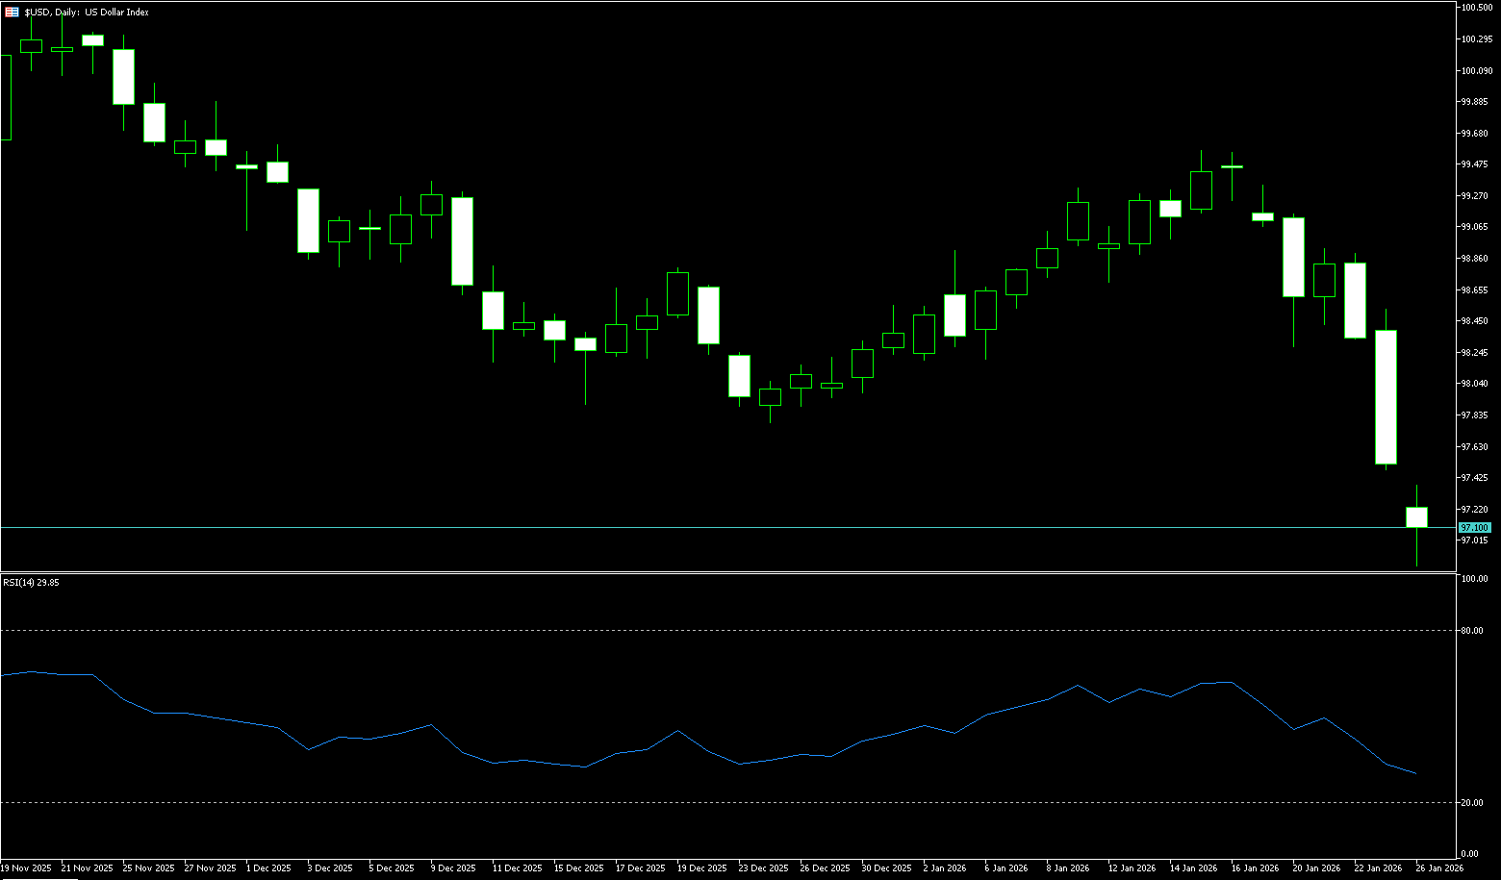Screen dimensions: 1501x880
Task: Click the 99.475 price axis label
Action: pyautogui.click(x=1474, y=164)
